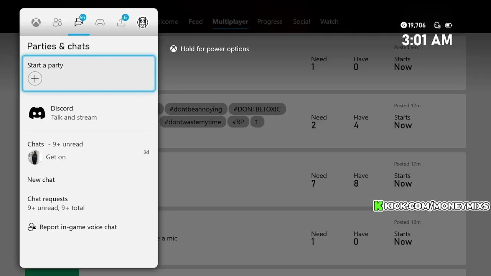Switch to the Feed tab
Viewport: 491px width, 276px height.
click(196, 22)
